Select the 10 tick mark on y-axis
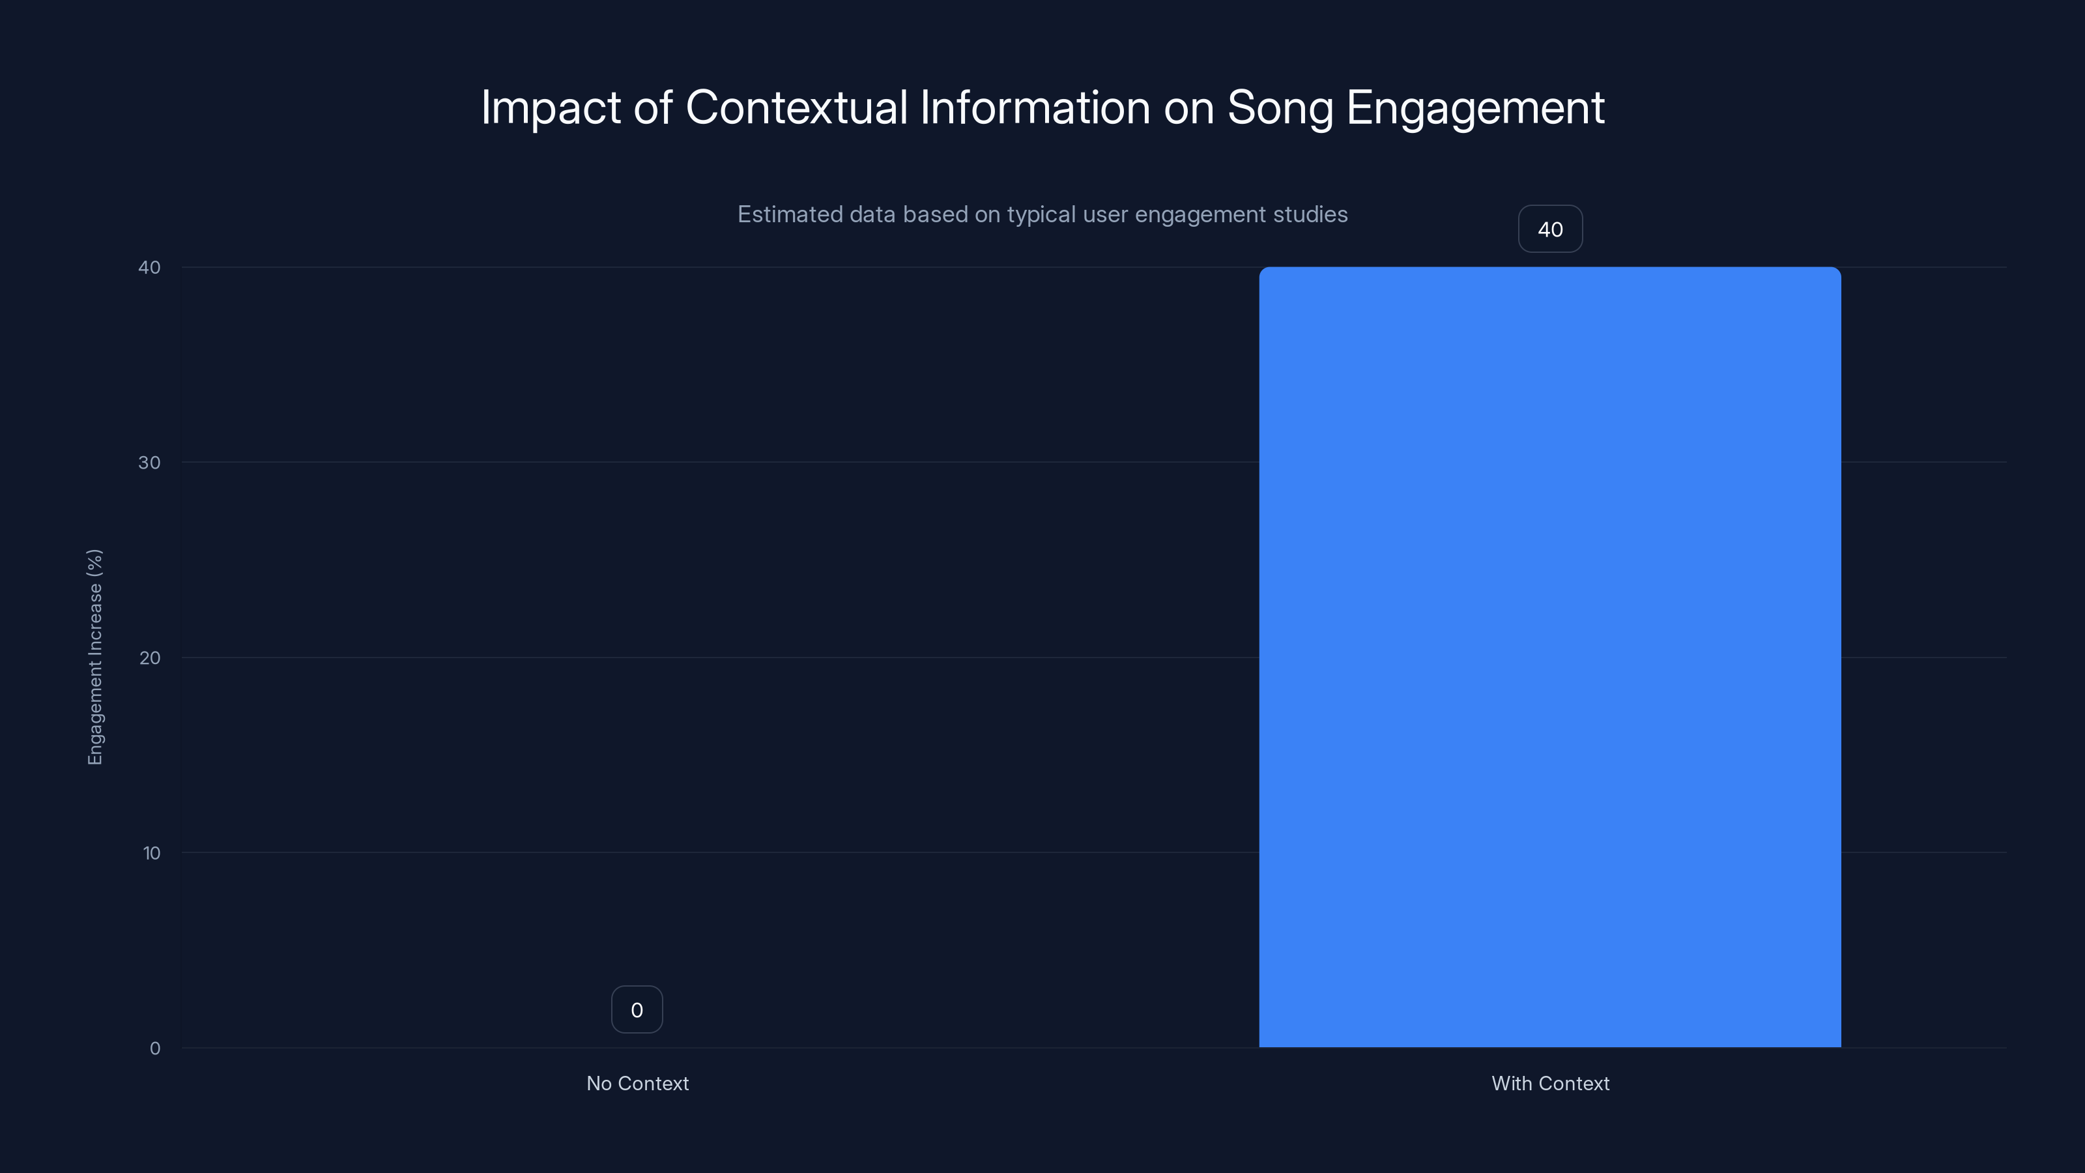 151,852
